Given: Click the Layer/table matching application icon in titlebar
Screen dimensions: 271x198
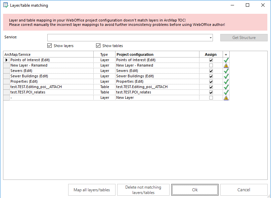Looking at the screenshot, I should click(6, 5).
